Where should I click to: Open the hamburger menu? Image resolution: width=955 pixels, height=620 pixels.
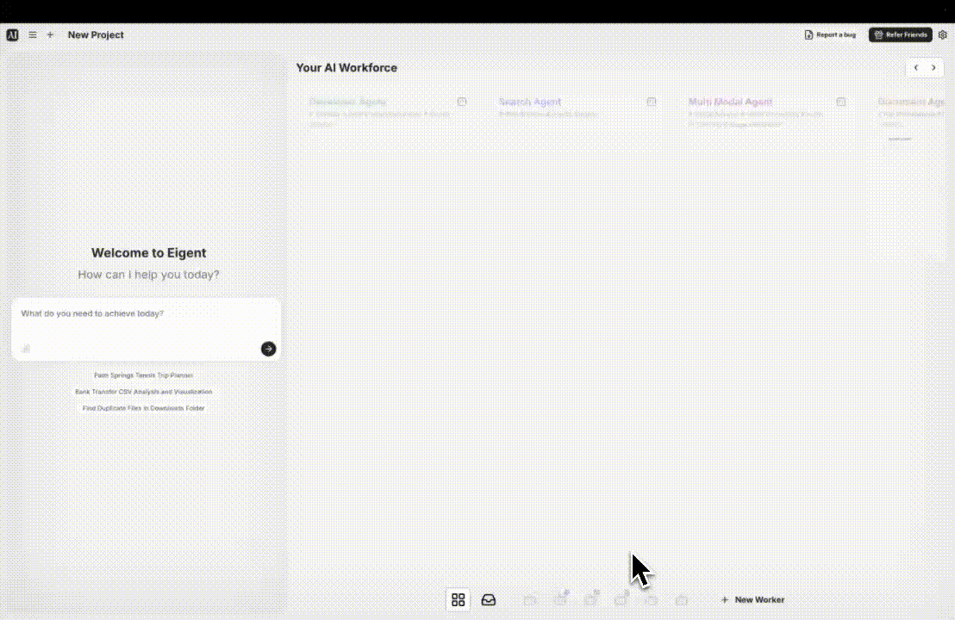pyautogui.click(x=32, y=34)
